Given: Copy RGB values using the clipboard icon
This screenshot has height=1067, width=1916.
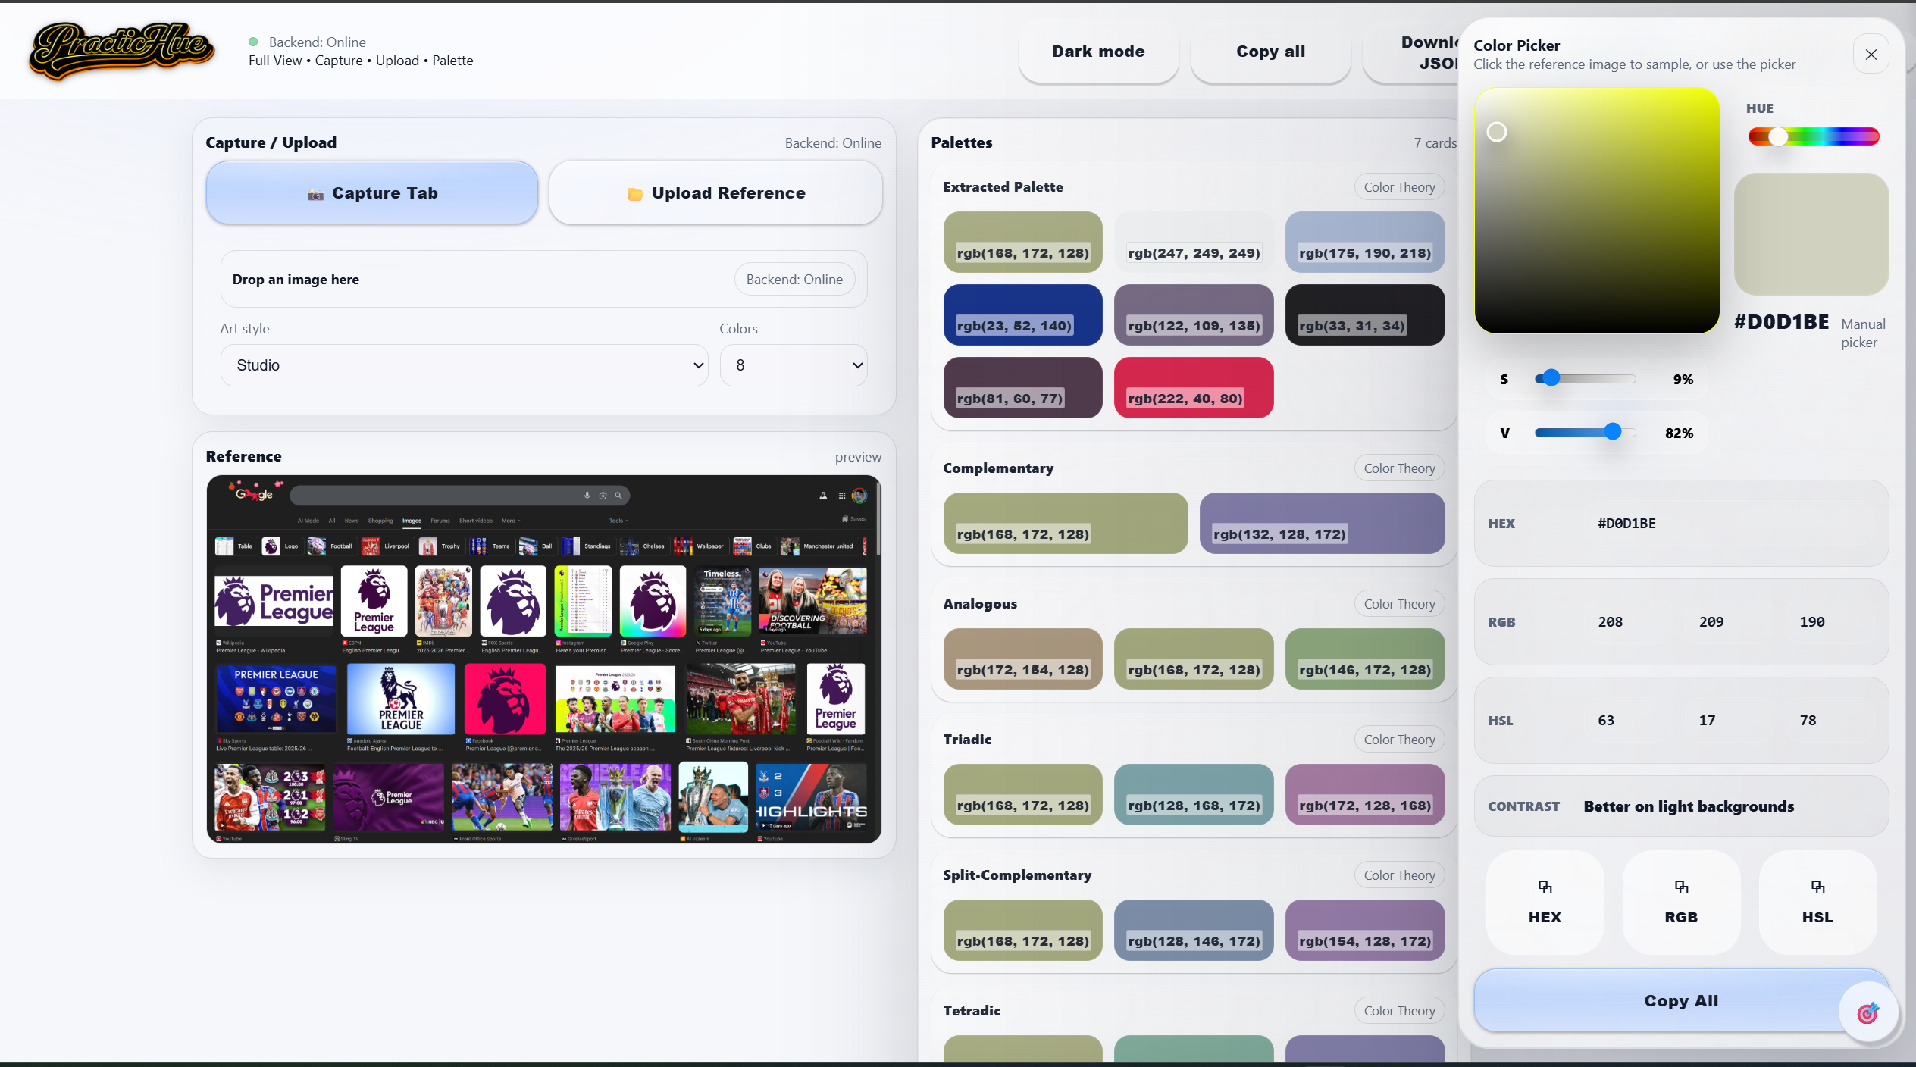Looking at the screenshot, I should tap(1680, 887).
